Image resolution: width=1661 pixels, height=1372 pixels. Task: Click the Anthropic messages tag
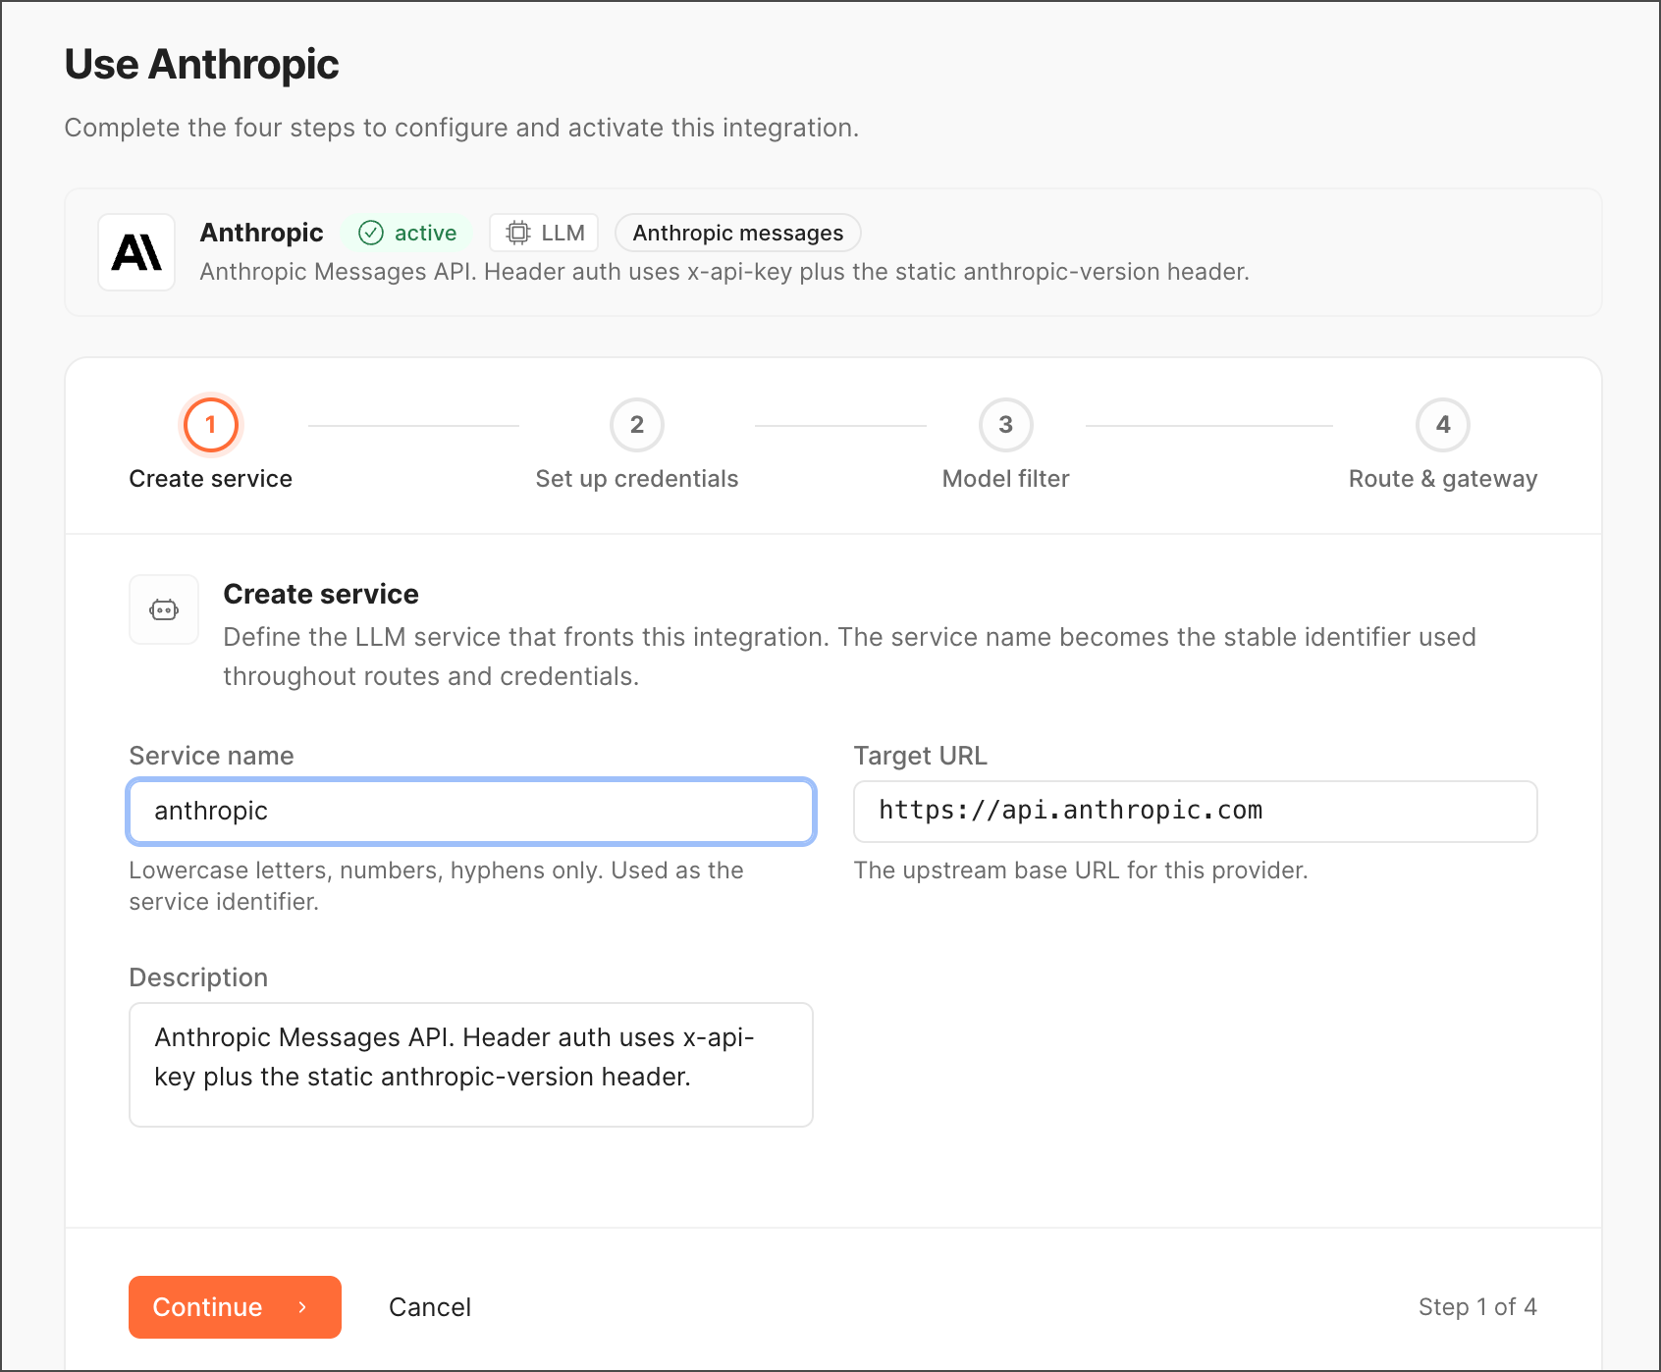pyautogui.click(x=738, y=233)
